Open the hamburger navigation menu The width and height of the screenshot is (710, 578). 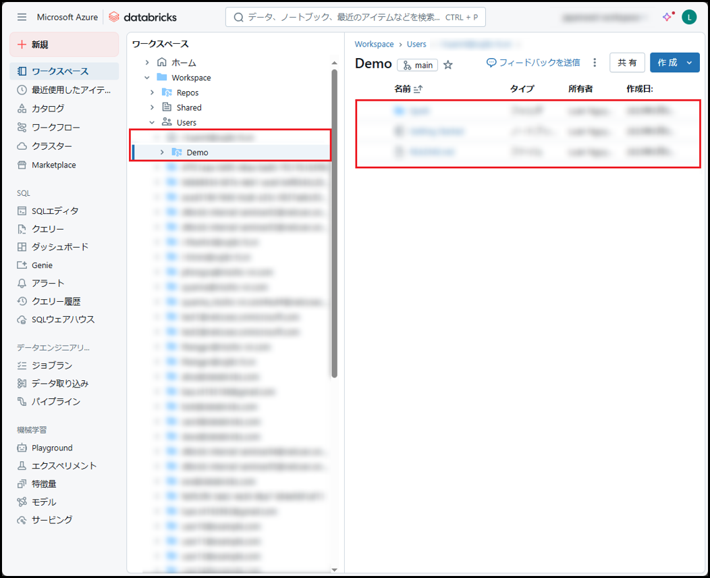pos(22,17)
